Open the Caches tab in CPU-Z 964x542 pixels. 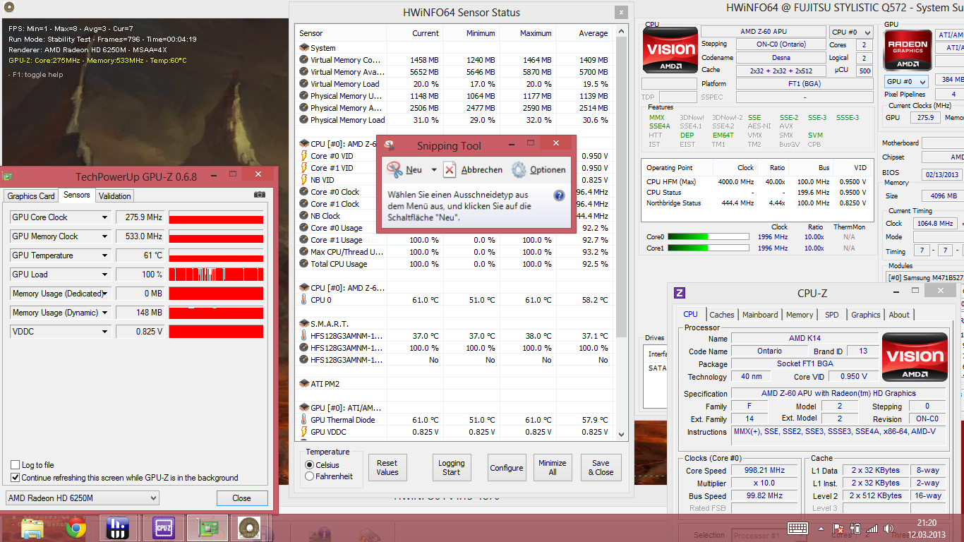coord(722,315)
